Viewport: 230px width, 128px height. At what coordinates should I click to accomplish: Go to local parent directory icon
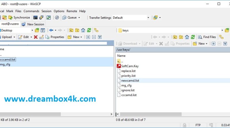[x=71, y=30]
